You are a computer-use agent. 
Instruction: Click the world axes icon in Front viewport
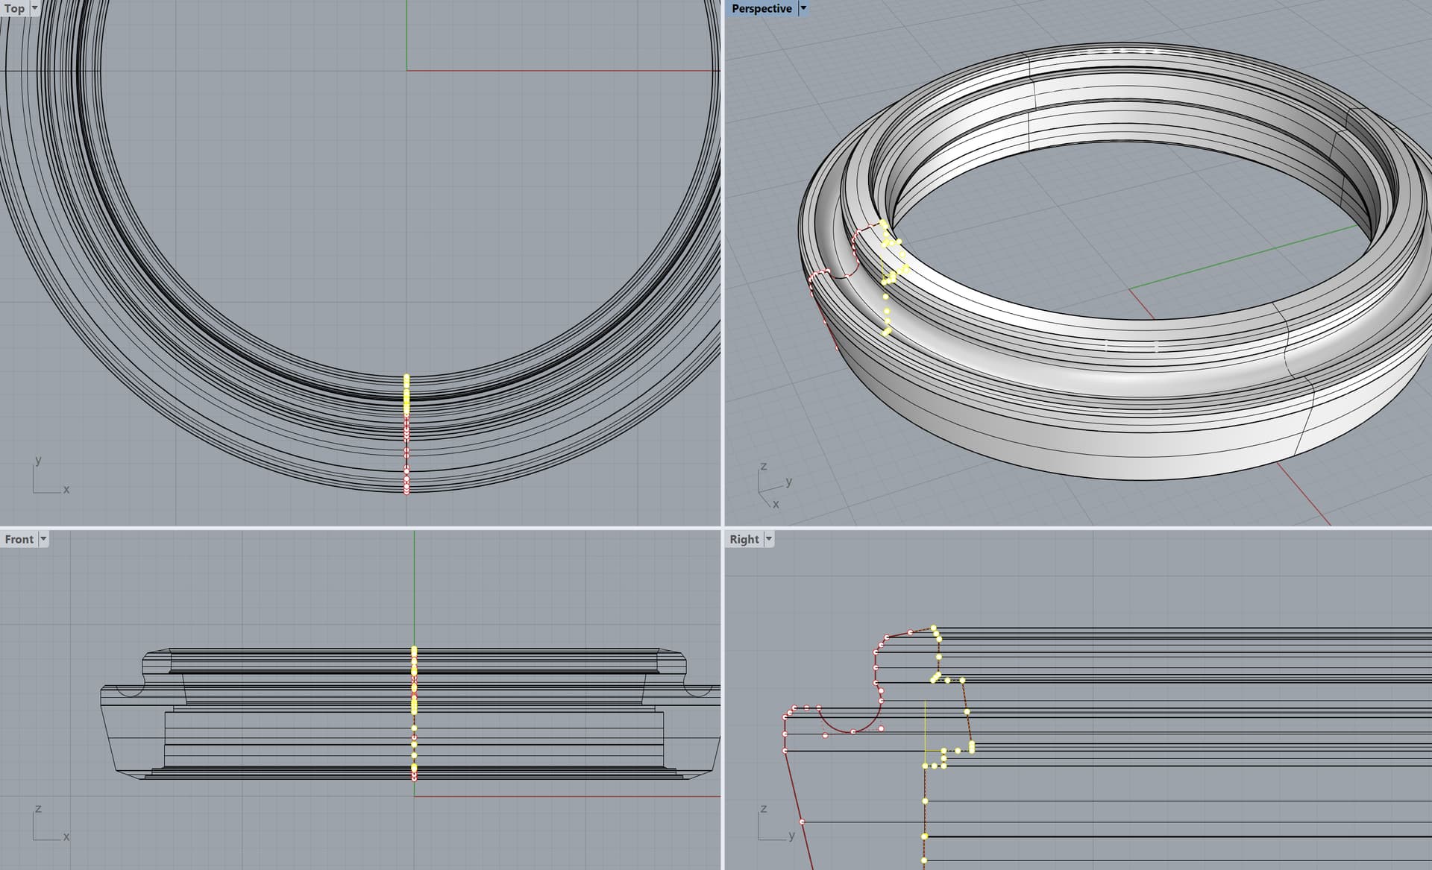coord(46,825)
